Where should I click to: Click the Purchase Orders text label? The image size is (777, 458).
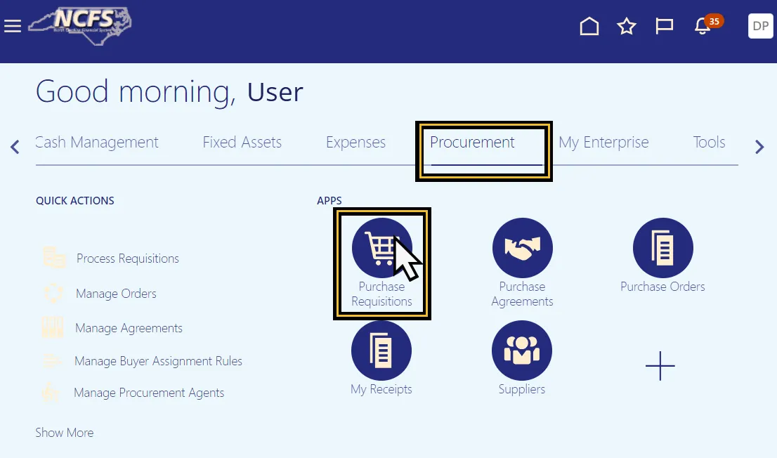coord(662,287)
